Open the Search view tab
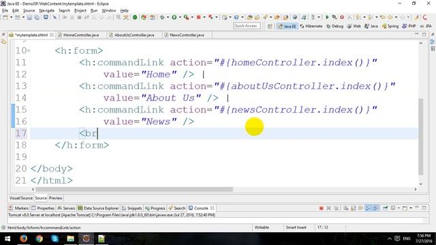The height and width of the screenshot is (245, 436). click(x=177, y=208)
